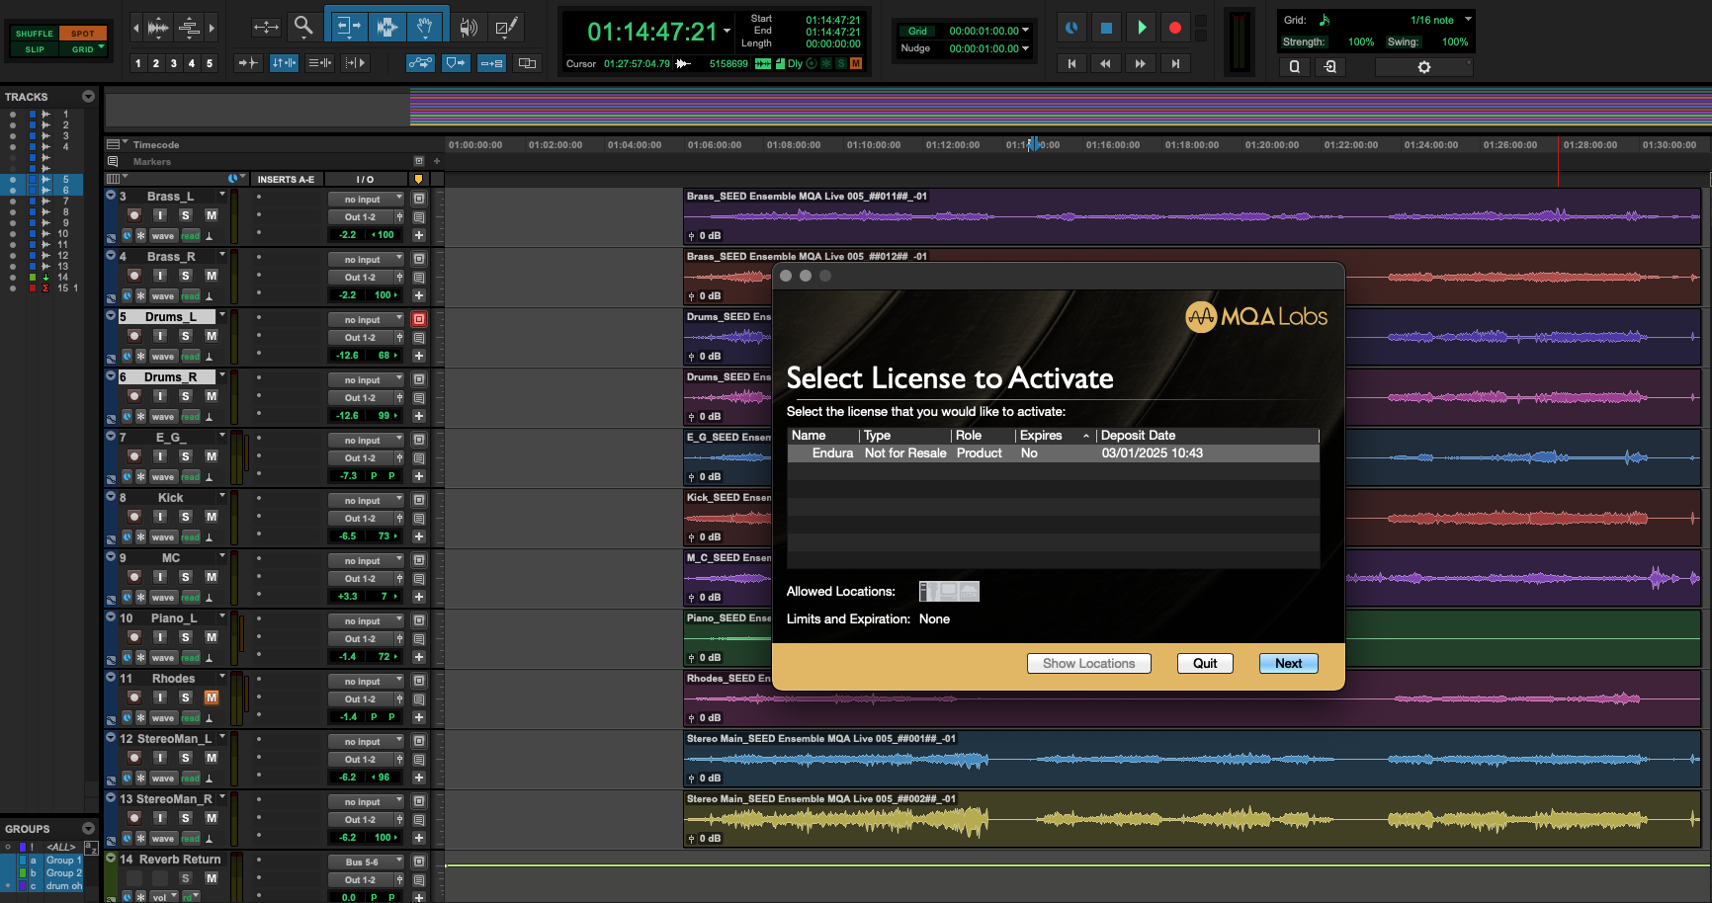
Task: Unmute the Rhodes track
Action: point(212,698)
